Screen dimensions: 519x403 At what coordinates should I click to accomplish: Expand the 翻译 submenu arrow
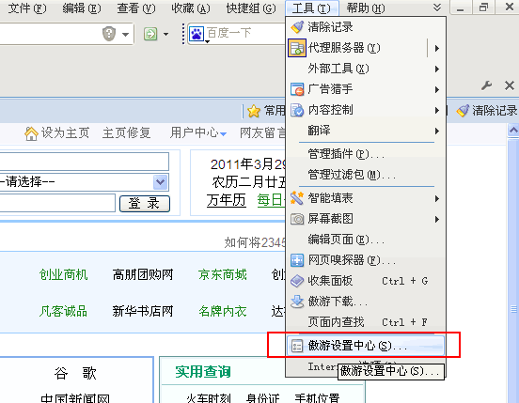[437, 131]
